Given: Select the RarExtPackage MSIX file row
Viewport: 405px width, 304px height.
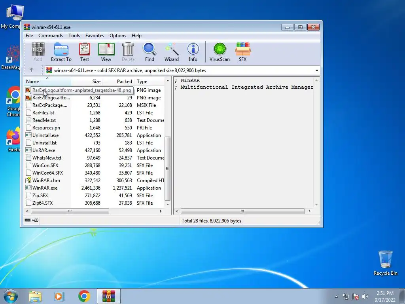Looking at the screenshot, I should (x=95, y=105).
